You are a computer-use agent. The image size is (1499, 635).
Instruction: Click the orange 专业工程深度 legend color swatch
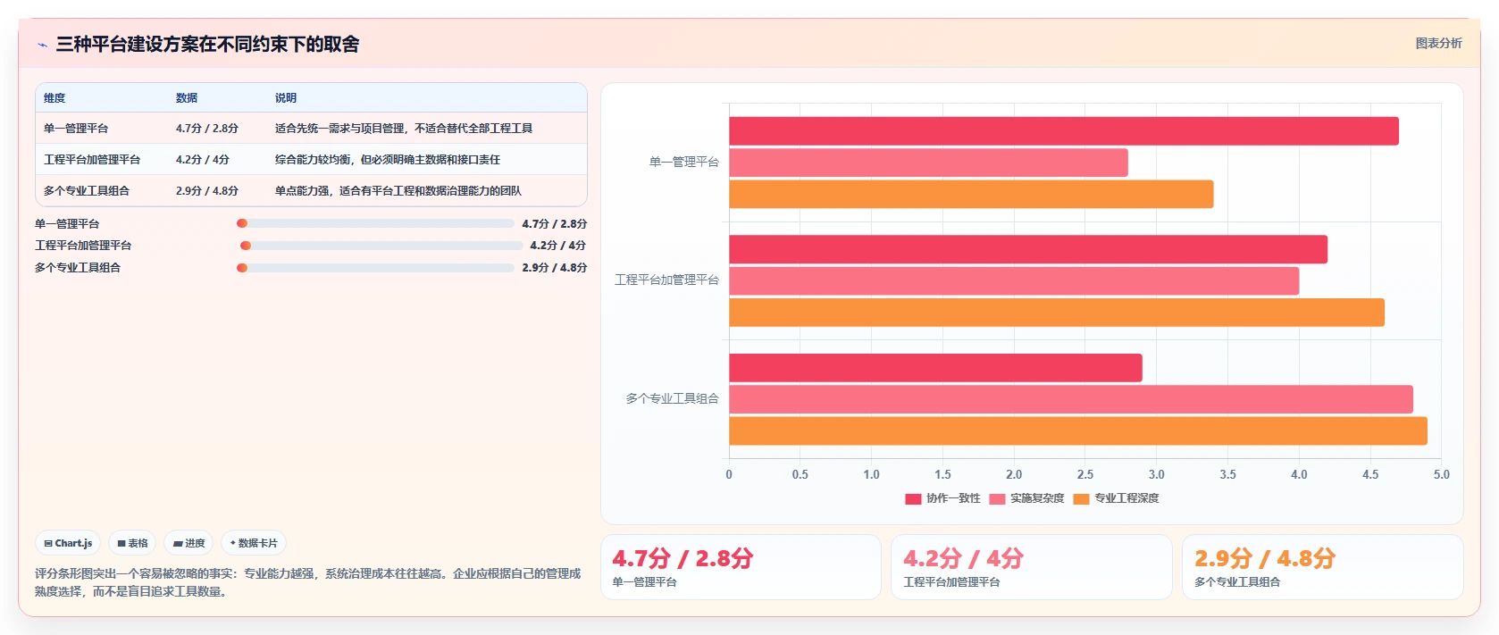(x=1081, y=499)
